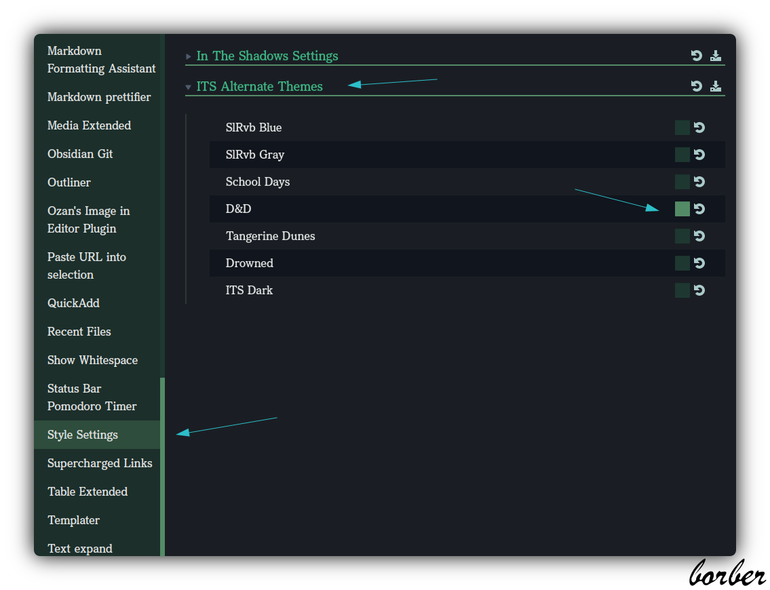Reset the ITS Dark theme setting
The image size is (770, 590).
pos(699,290)
